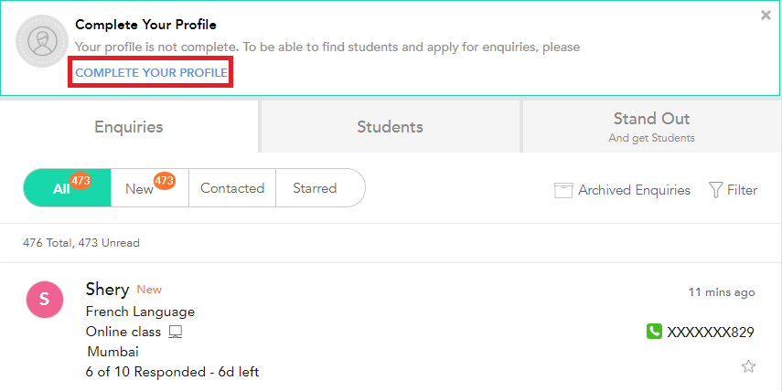This screenshot has height=391, width=782.
Task: Open the Stand Out tab
Action: pos(651,127)
